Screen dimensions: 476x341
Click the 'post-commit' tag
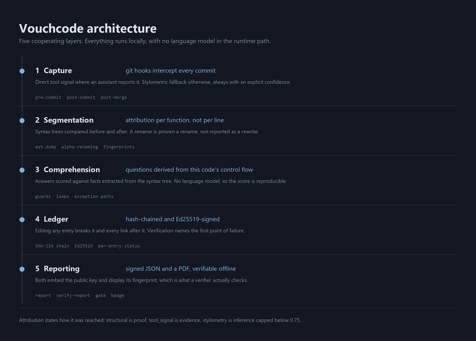[x=81, y=98]
